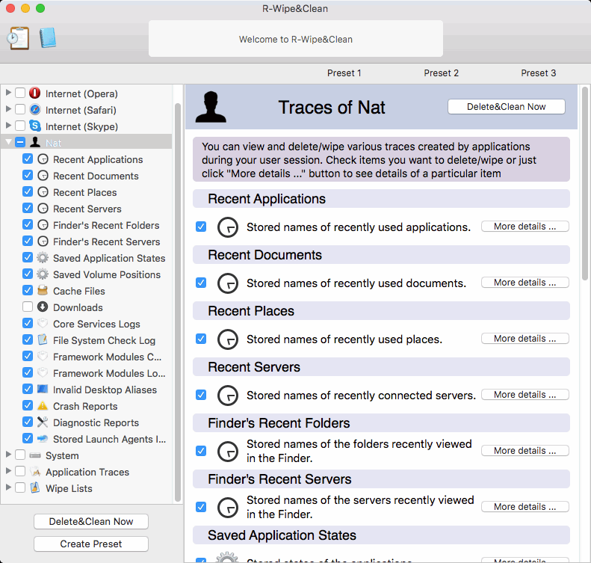Toggle the Nat group checkbox

pyautogui.click(x=20, y=142)
